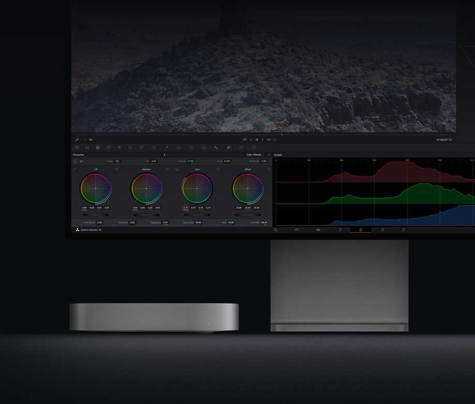Expand the viewer eyedropper tool dropdown
Image resolution: width=475 pixels, height=404 pixels.
[x=80, y=140]
